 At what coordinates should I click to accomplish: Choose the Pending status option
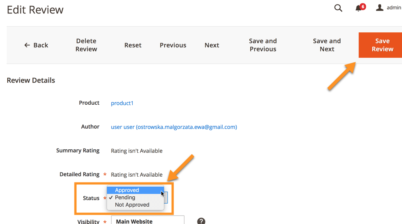tap(125, 197)
